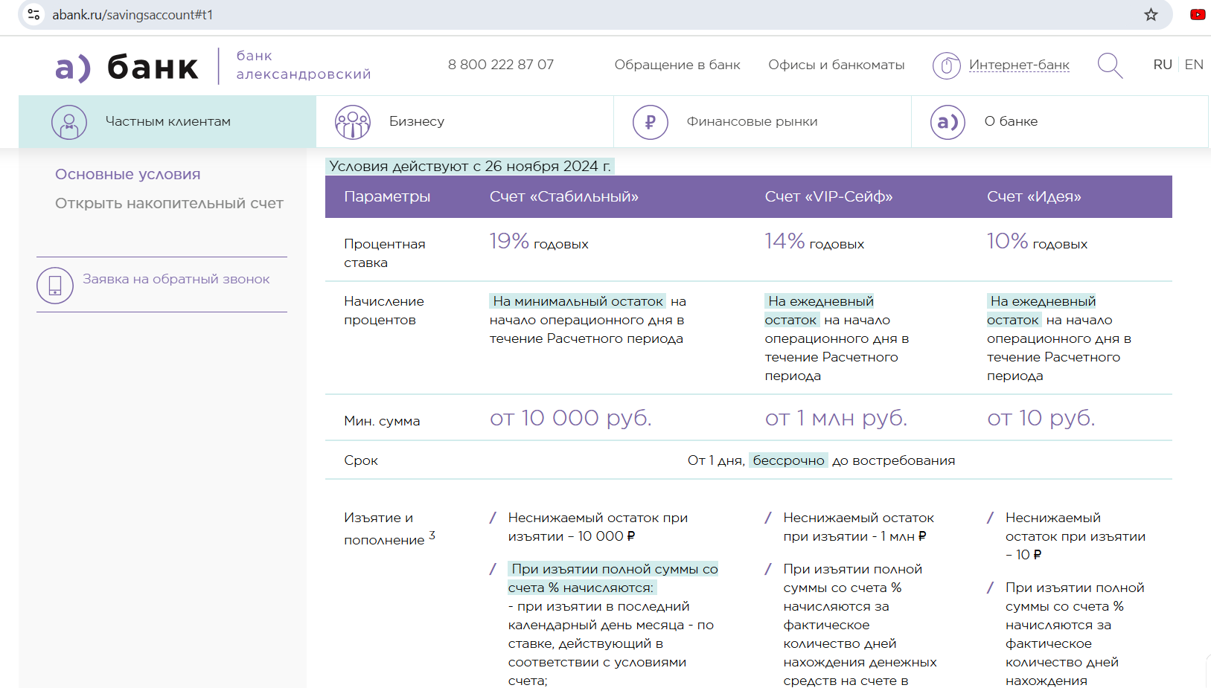Screen dimensions: 1211x688
Task: Select RU language option
Action: (1162, 65)
